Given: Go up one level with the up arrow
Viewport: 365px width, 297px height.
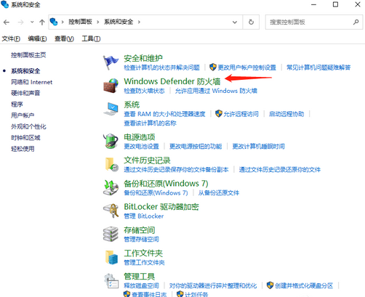Looking at the screenshot, I should pos(42,23).
